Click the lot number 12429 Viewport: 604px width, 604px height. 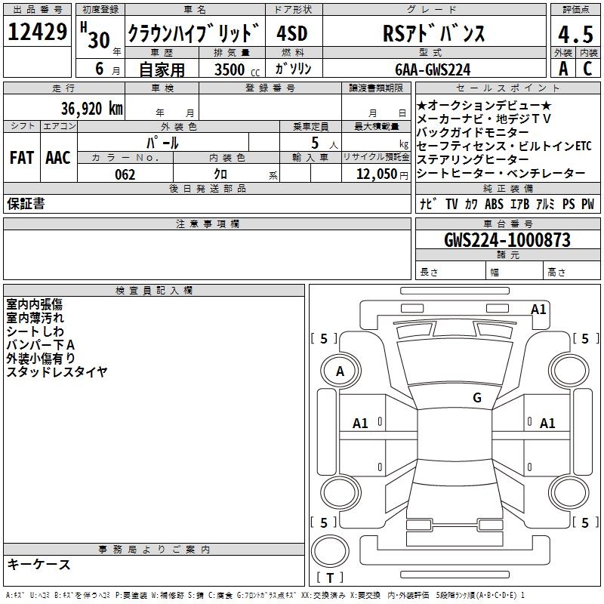pyautogui.click(x=37, y=32)
